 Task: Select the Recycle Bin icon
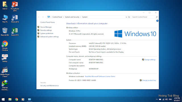click(5, 32)
